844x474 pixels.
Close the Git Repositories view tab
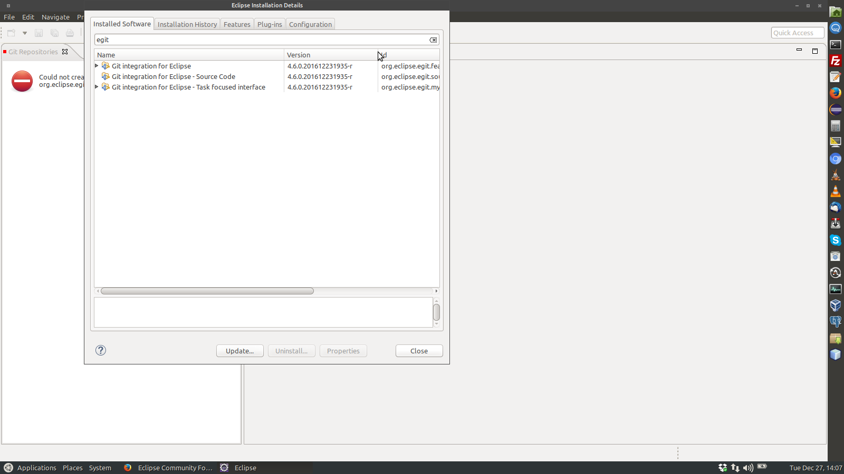pyautogui.click(x=65, y=52)
